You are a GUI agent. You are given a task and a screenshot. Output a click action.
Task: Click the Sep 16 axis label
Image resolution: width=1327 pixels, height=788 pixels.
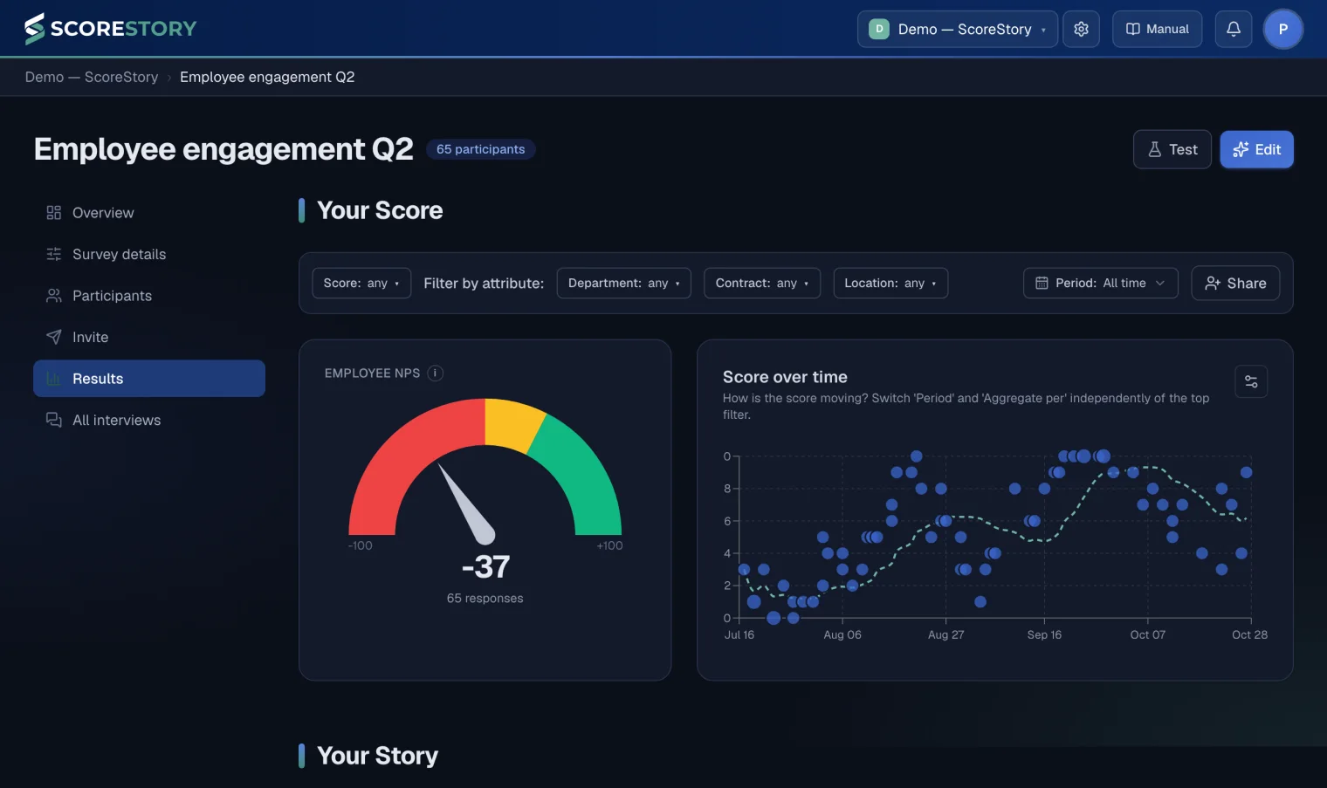(1044, 634)
